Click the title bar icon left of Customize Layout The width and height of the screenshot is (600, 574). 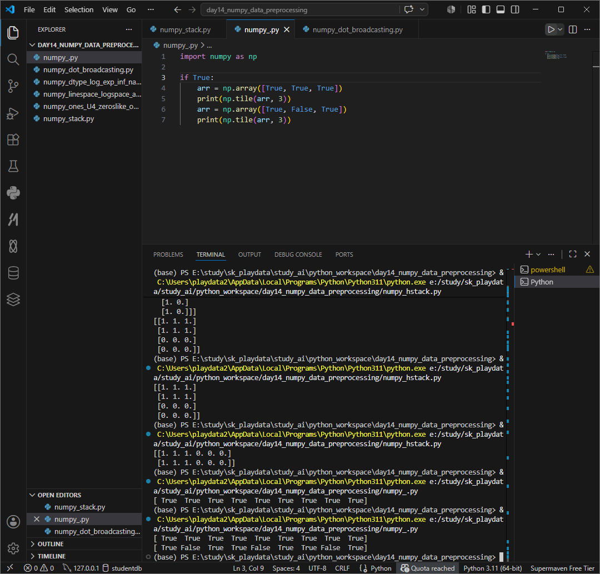click(x=451, y=9)
